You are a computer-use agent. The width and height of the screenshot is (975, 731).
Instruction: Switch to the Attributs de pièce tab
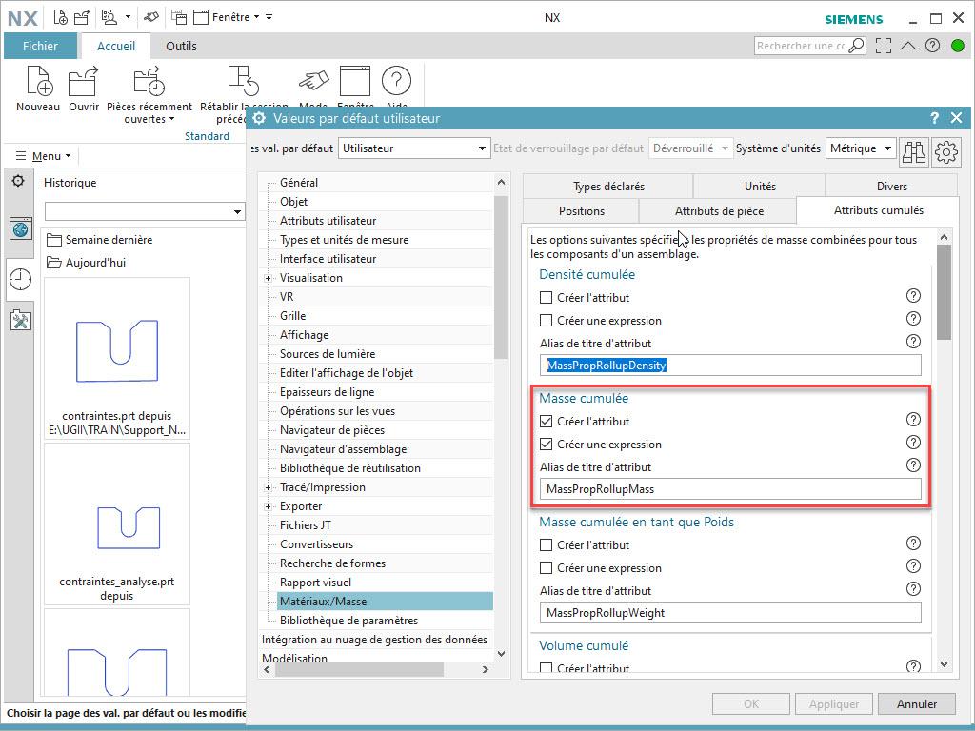click(x=718, y=211)
